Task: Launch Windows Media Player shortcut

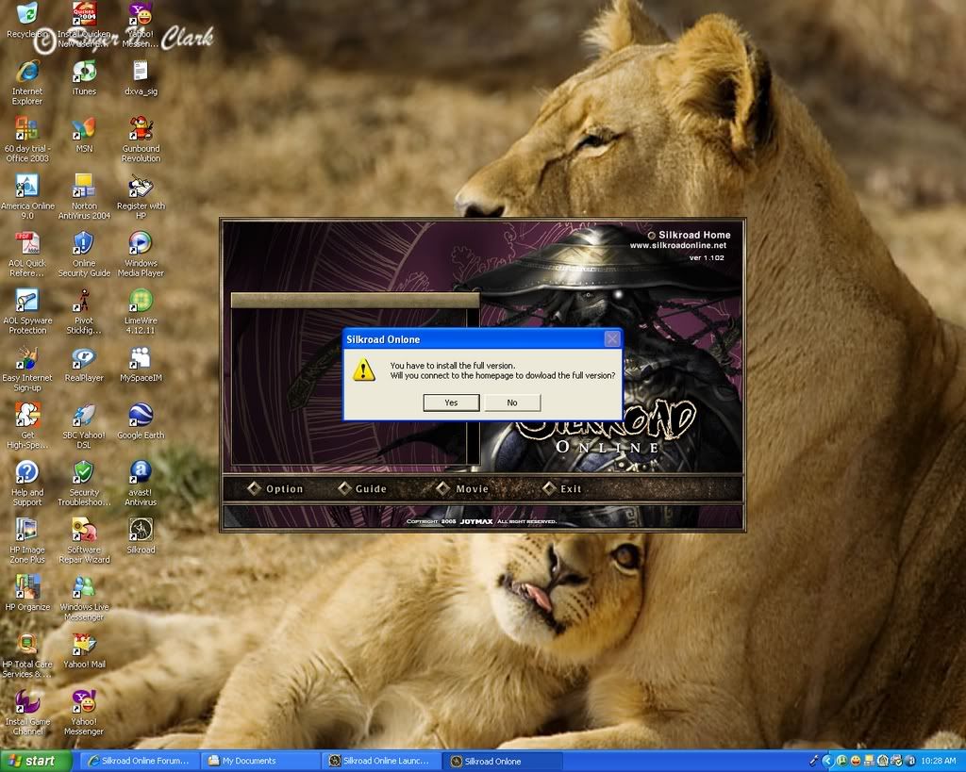Action: coord(141,255)
